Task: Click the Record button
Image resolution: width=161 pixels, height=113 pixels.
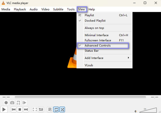Action: [x=6, y=103]
